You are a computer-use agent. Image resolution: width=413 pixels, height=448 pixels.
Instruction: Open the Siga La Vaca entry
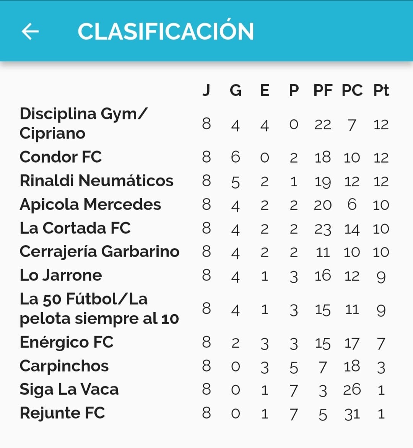(69, 389)
